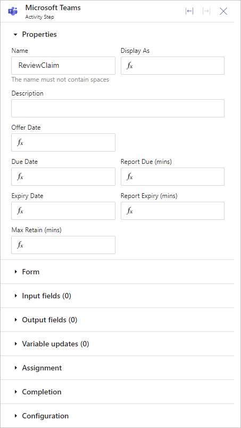Open fx expression in Display As field

point(130,66)
